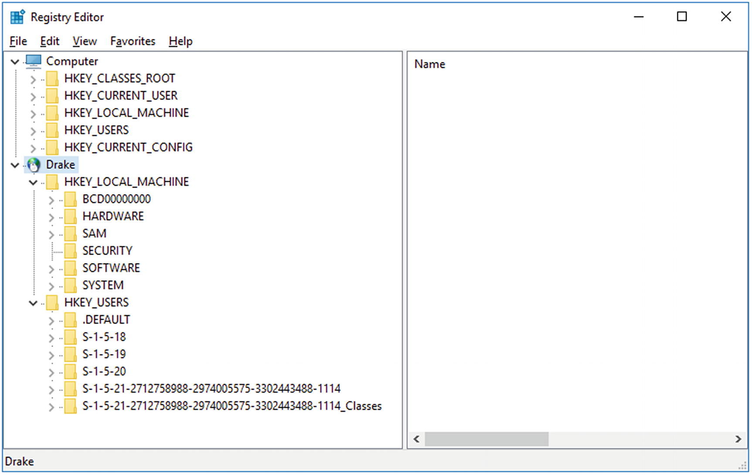Click the HKEY_CURRENT_USER folder icon
Viewport: 752px width, 475px height.
tap(52, 96)
